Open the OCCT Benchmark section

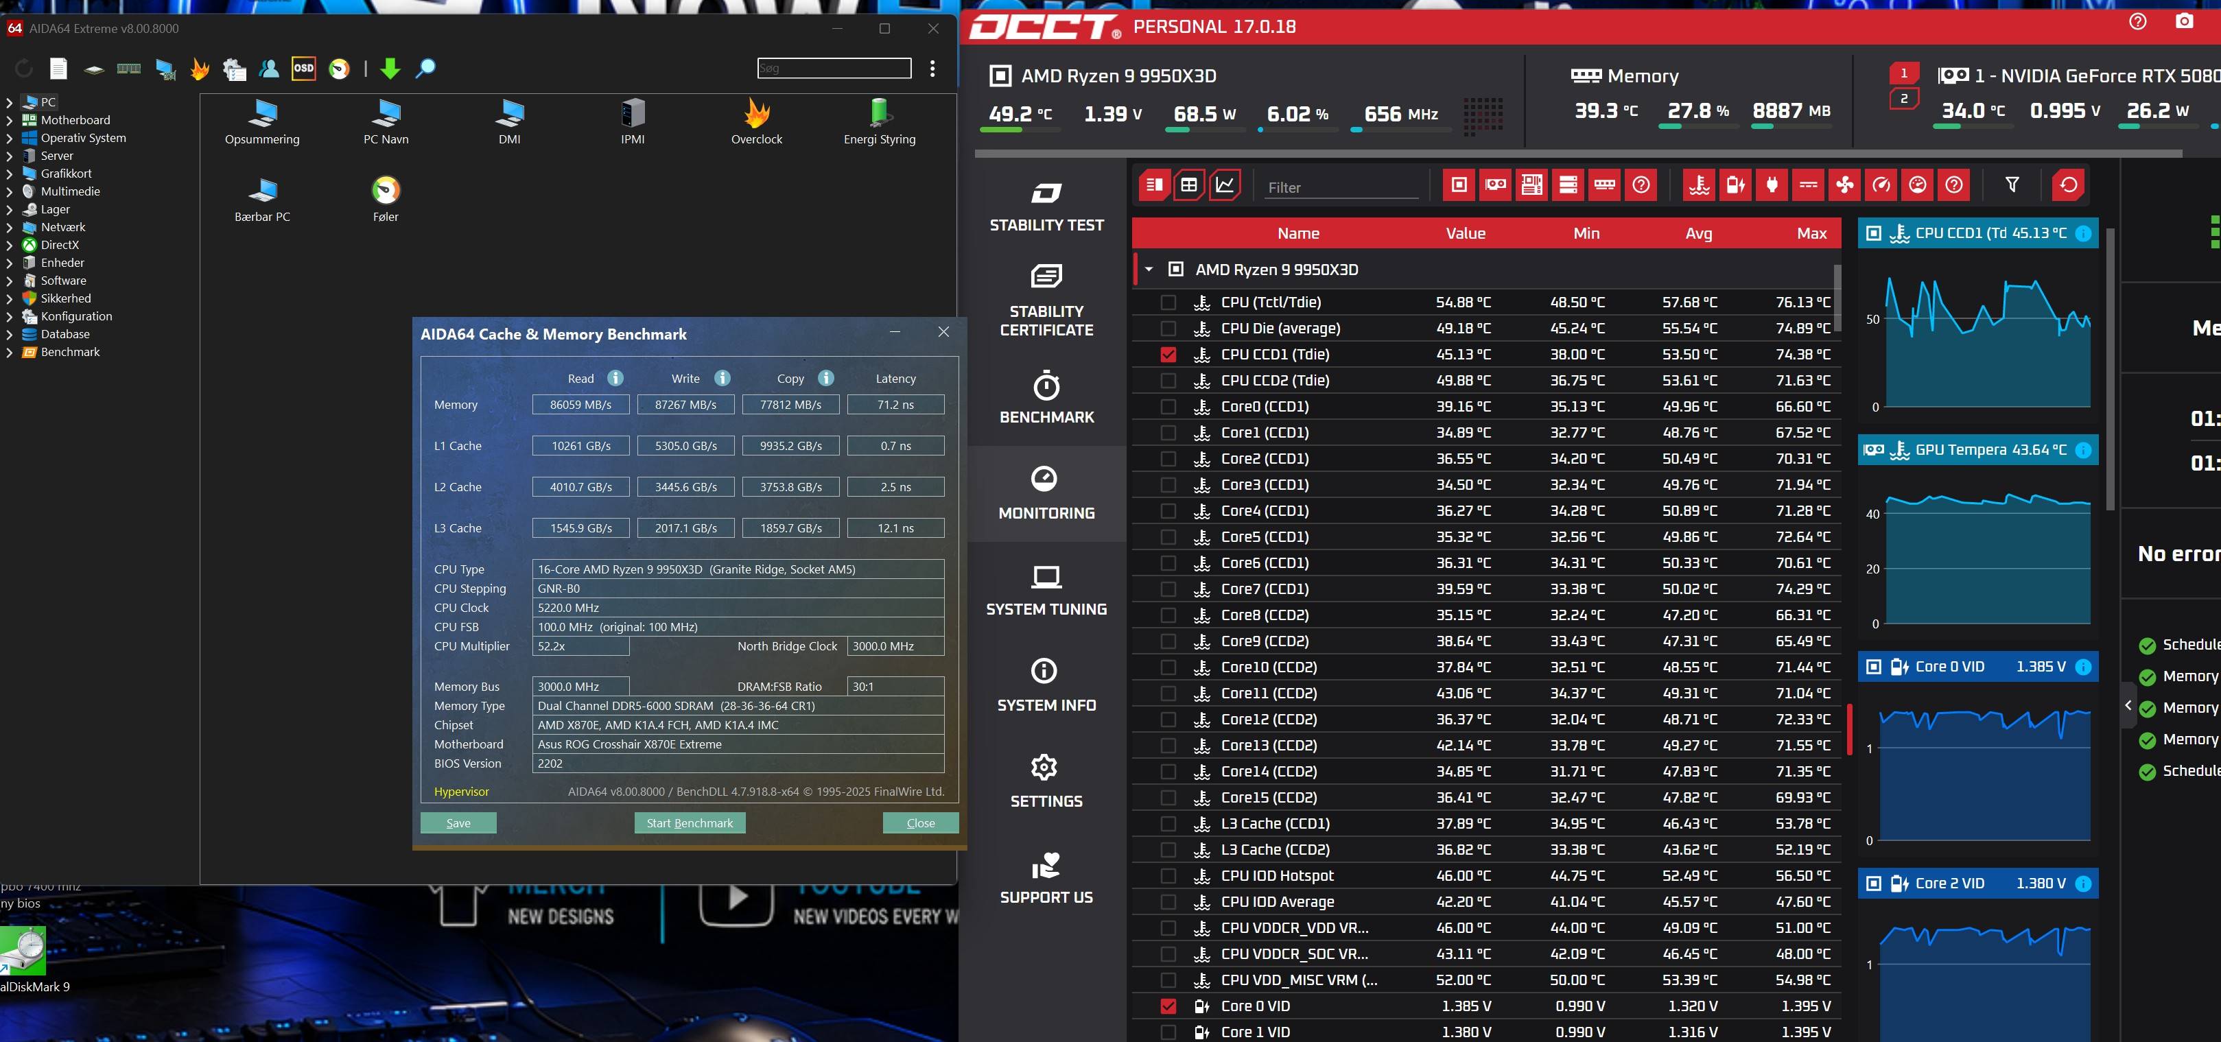(x=1047, y=397)
